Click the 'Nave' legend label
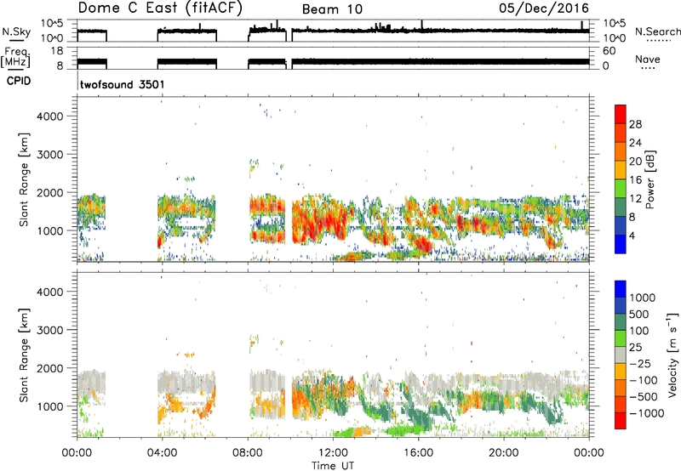Screen dimensions: 681x471 pyautogui.click(x=648, y=60)
